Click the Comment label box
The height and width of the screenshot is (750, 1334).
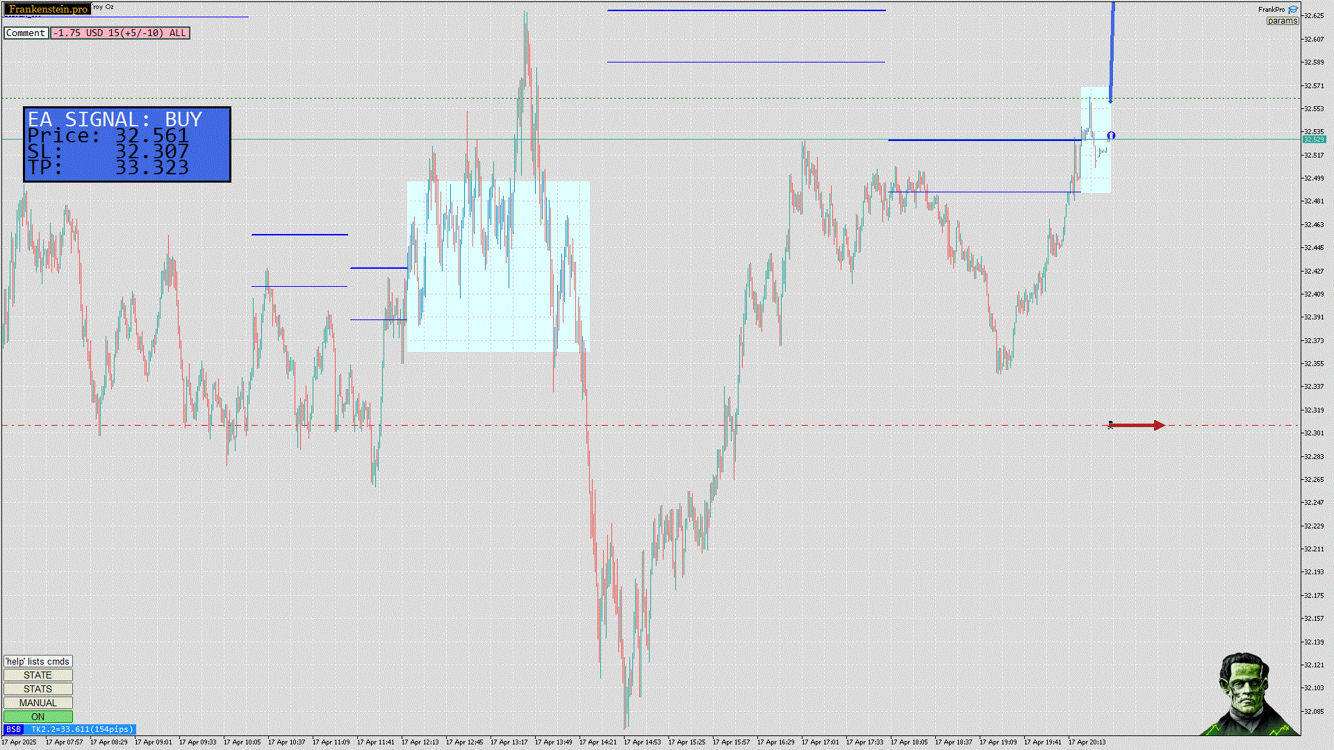26,33
